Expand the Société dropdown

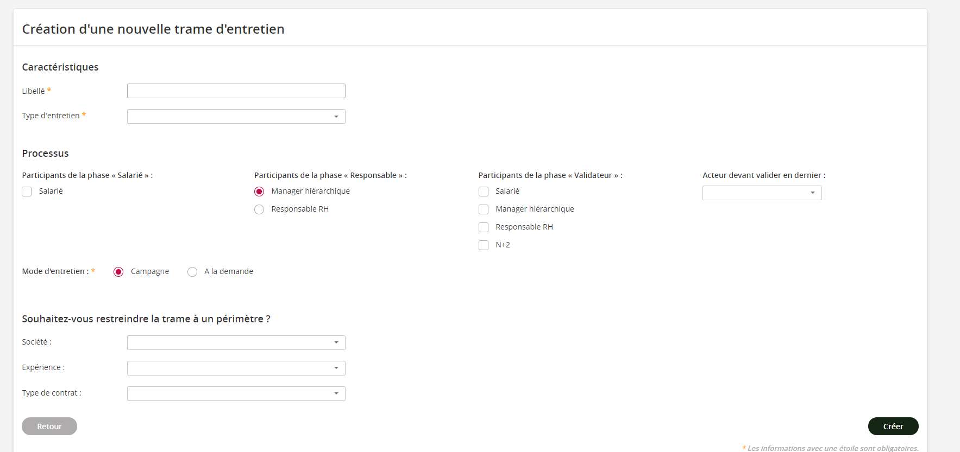tap(236, 343)
